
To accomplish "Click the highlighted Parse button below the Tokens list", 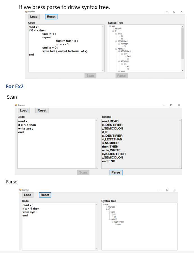I will [x=116, y=172].
